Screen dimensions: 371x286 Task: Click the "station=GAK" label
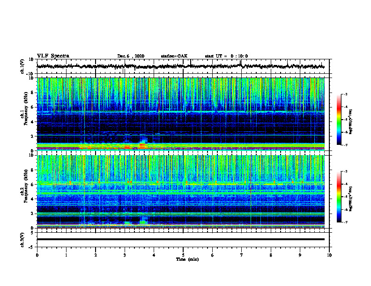[x=174, y=56]
